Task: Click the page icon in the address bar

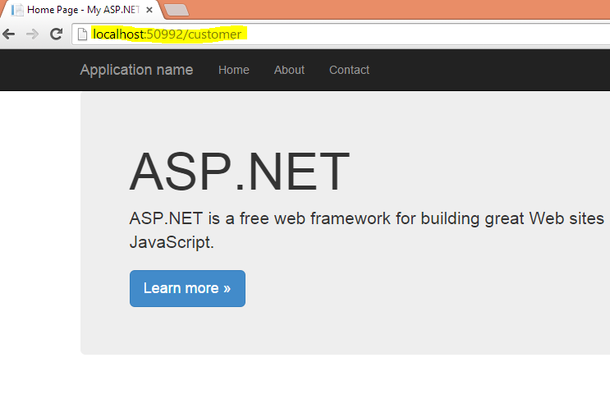Action: (82, 34)
